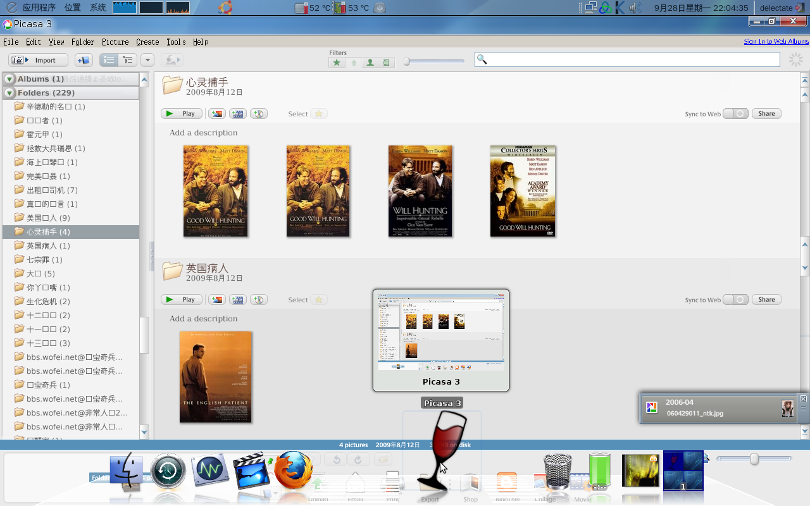810x506 pixels.
Task: Click the magnifier icon in search box
Action: (x=482, y=59)
